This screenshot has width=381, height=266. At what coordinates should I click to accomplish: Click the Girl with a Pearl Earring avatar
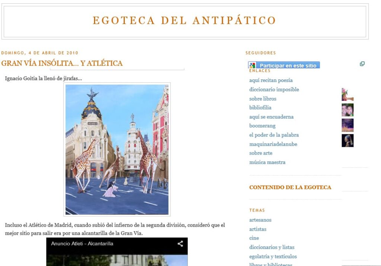point(348,141)
